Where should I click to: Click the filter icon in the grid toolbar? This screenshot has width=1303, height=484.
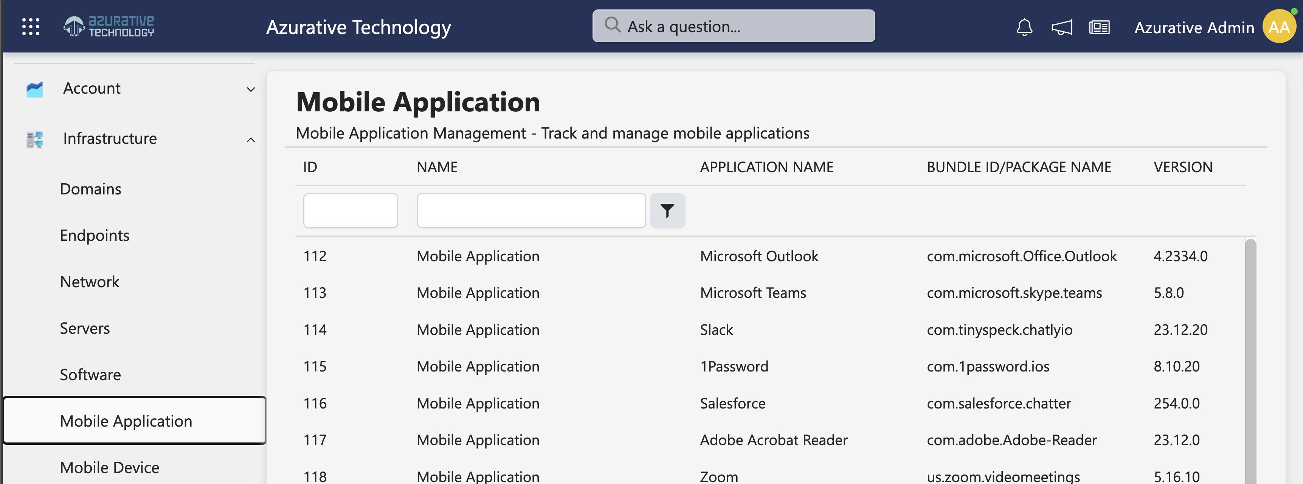coord(667,210)
